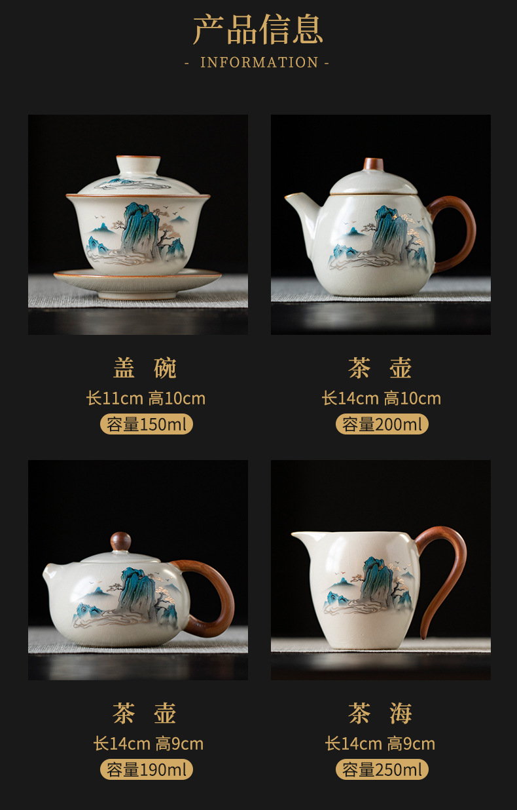
Task: Click the 长14cm 高9cm text above 容量190ml
Action: point(149,743)
